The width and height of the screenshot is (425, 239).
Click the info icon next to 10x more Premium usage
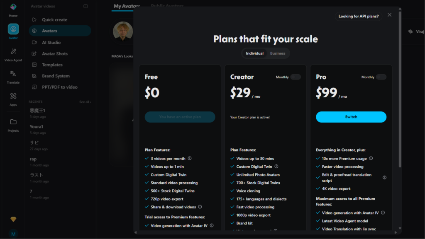(x=371, y=158)
